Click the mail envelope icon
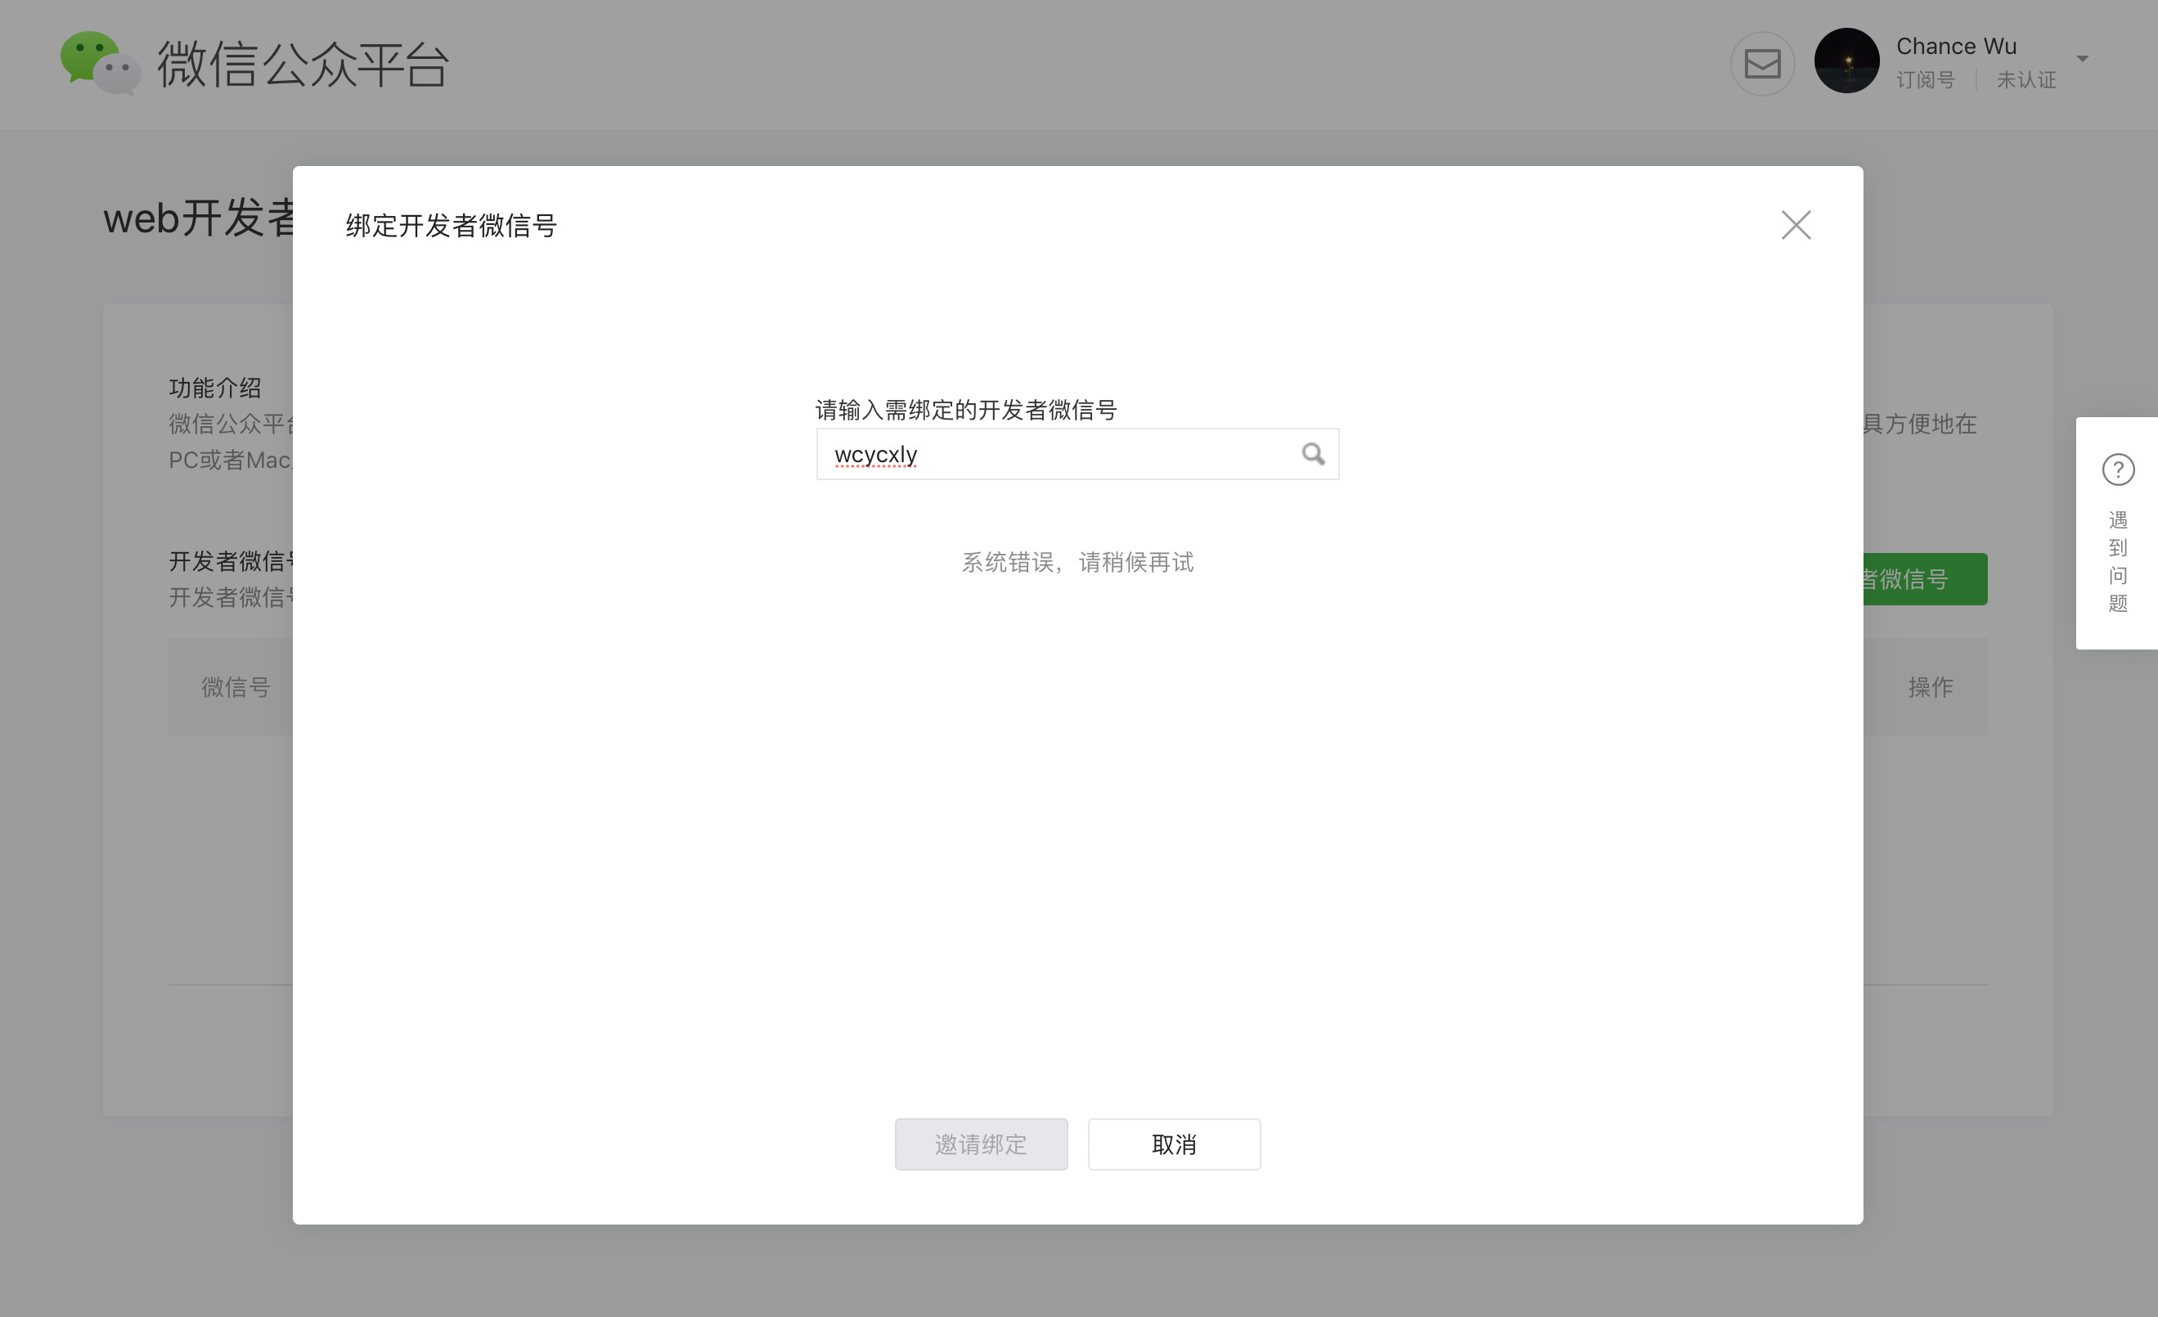Screen dimensions: 2158x1317 [1762, 61]
